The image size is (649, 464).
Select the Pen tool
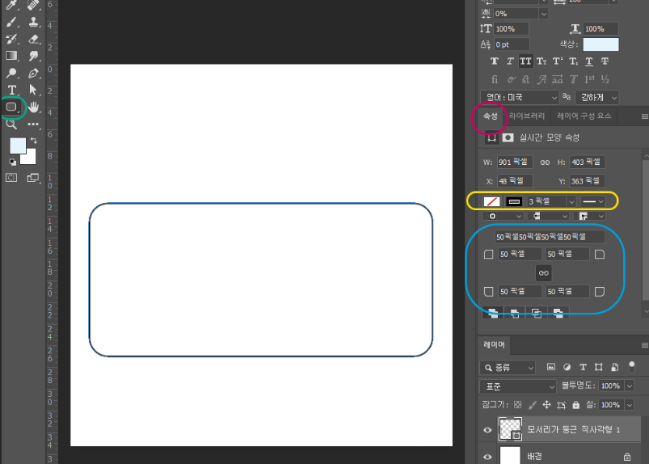click(x=33, y=73)
